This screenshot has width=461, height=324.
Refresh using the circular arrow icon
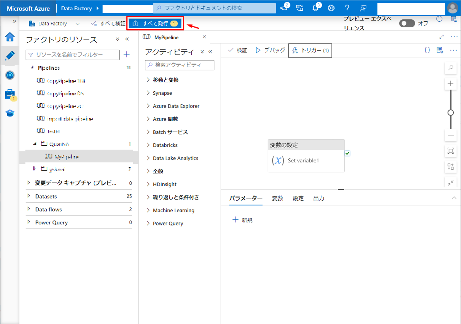(x=439, y=19)
